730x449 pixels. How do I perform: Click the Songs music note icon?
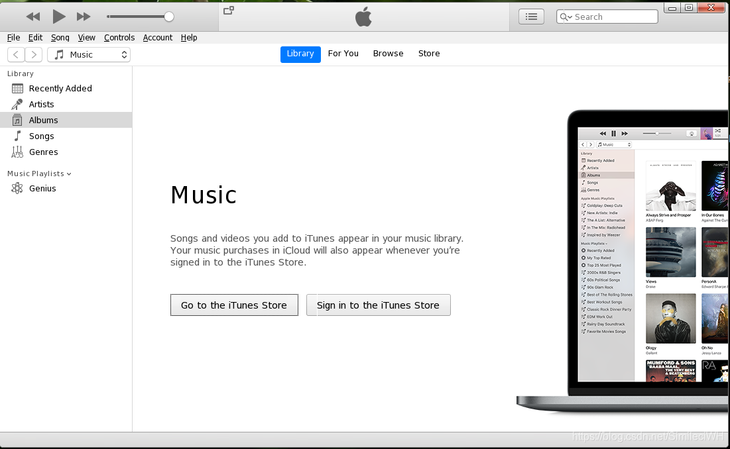tap(18, 136)
